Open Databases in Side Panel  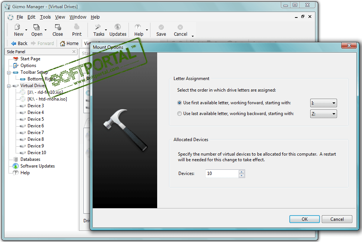(30, 159)
